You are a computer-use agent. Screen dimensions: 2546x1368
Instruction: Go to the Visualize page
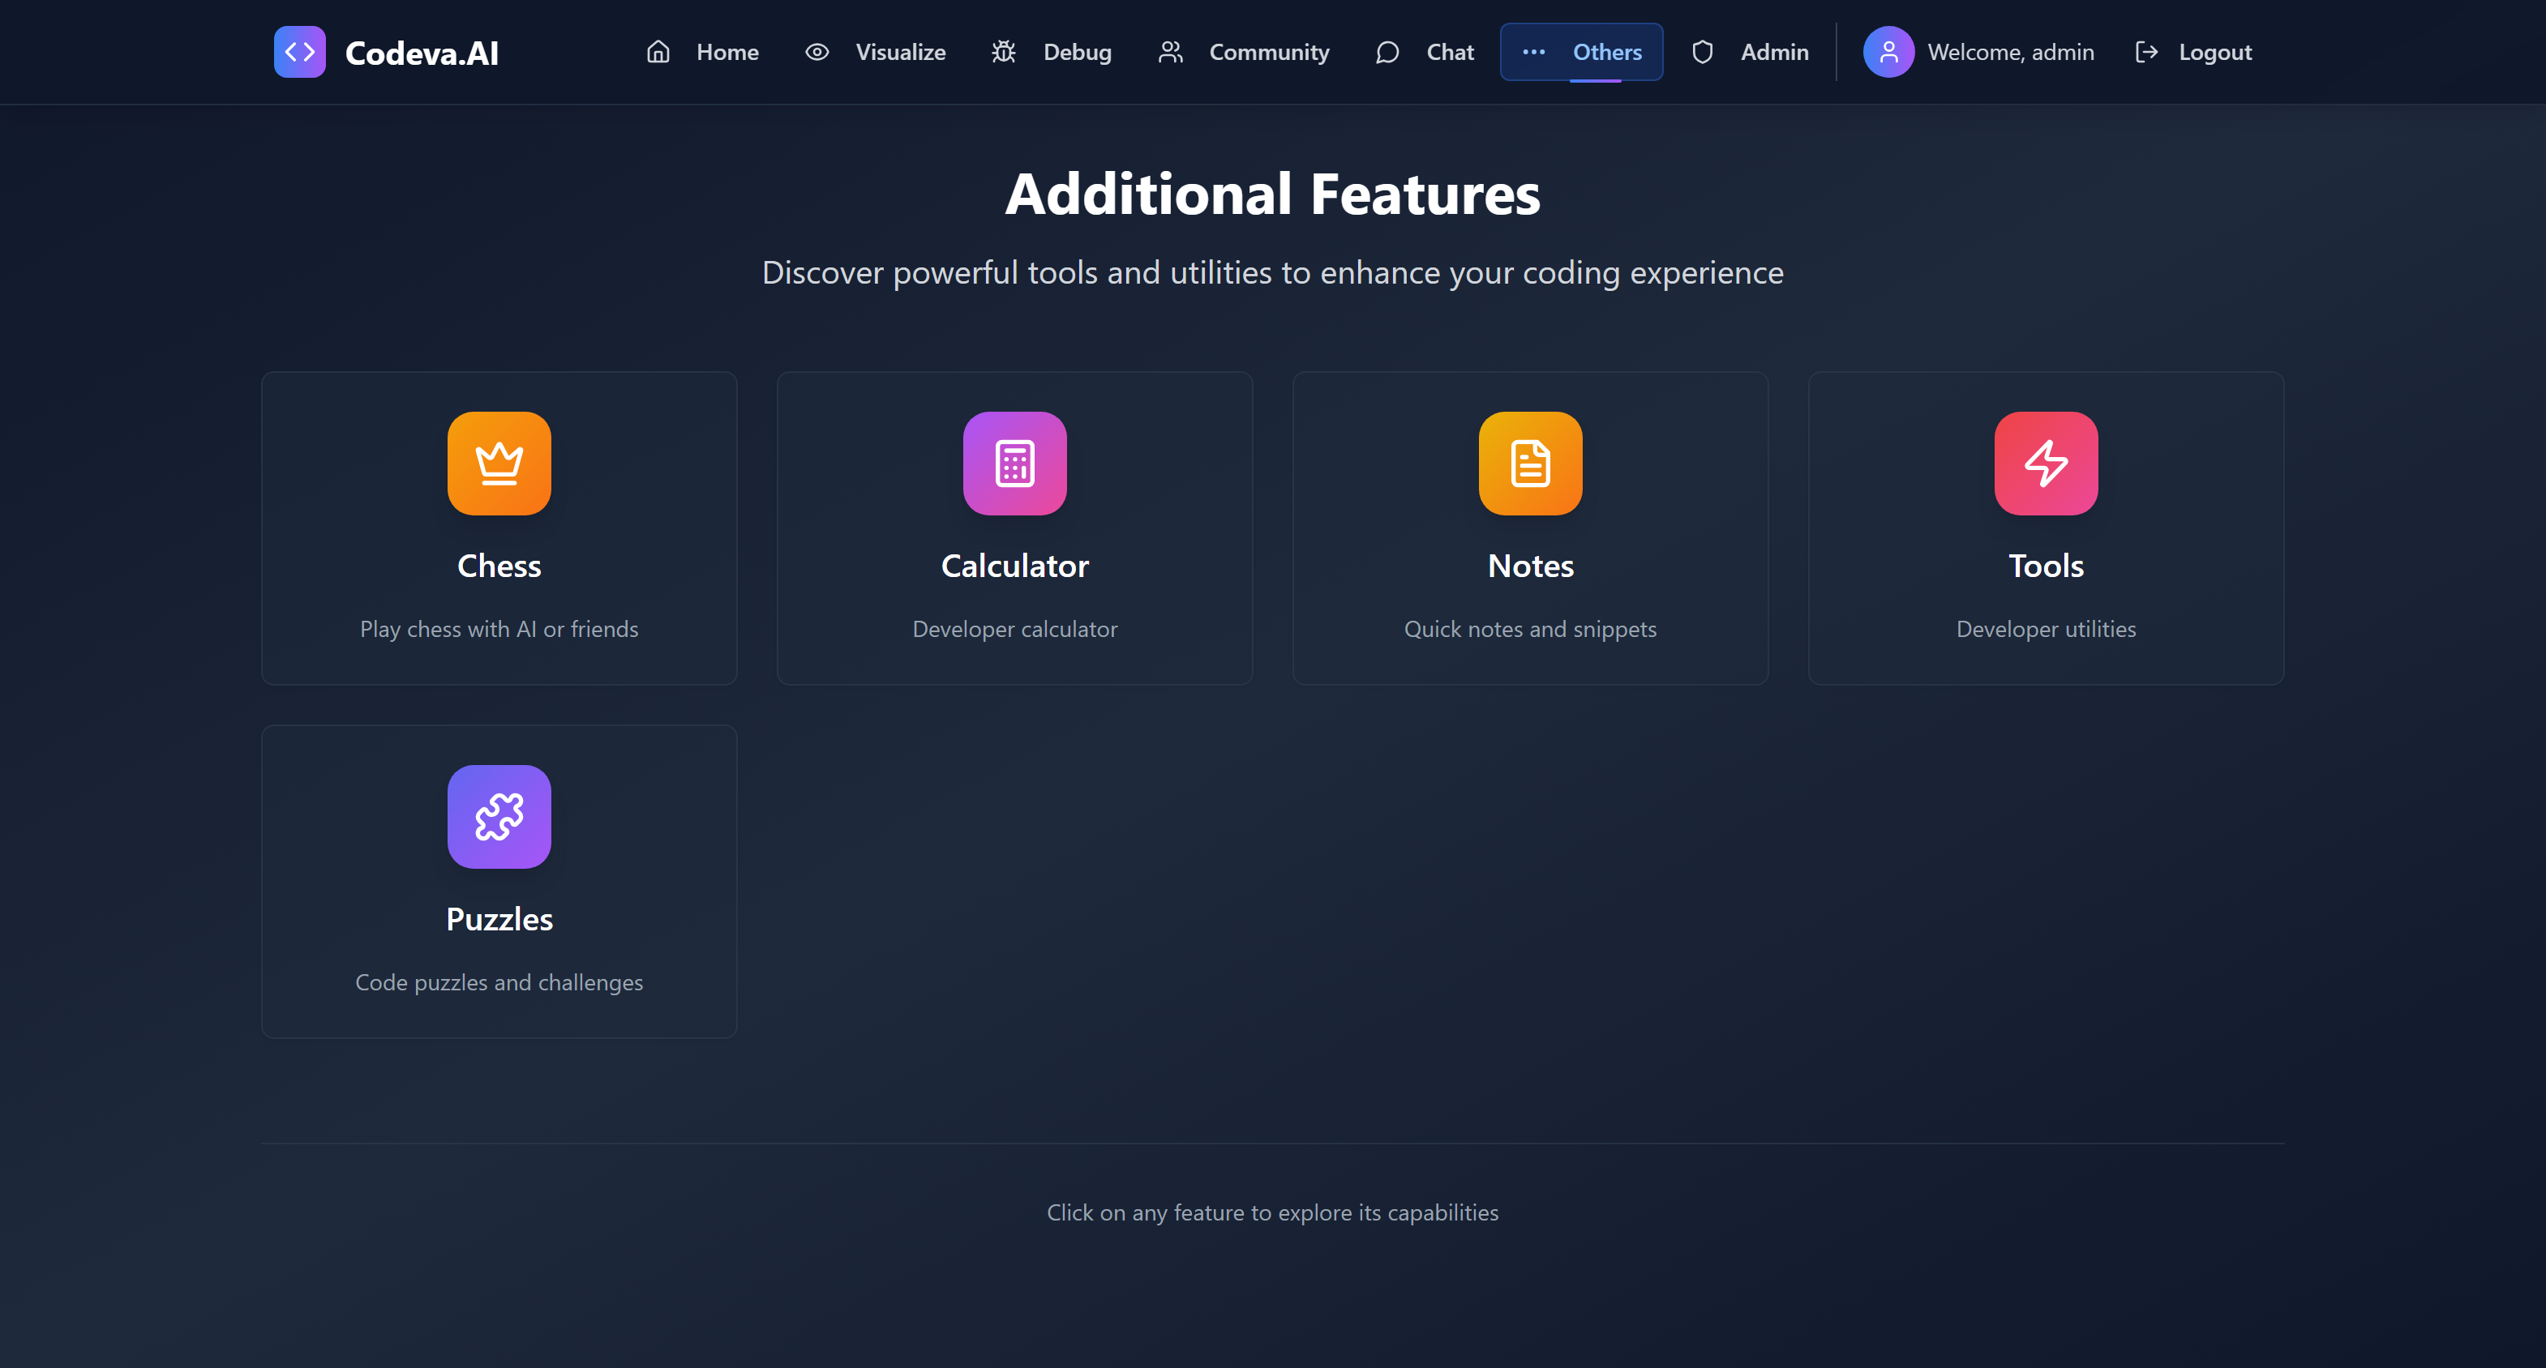point(899,53)
